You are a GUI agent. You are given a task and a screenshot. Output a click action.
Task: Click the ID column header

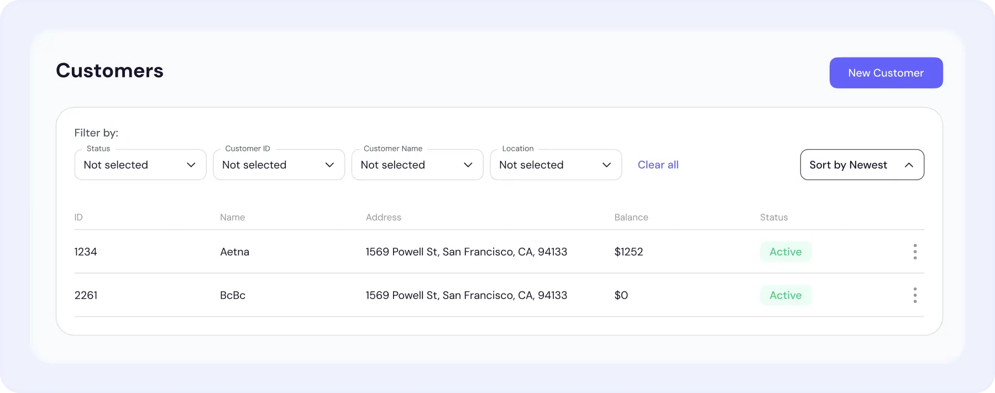pyautogui.click(x=78, y=217)
